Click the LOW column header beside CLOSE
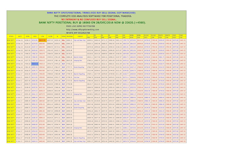The height and width of the screenshot is (160, 226). (x=42, y=36)
